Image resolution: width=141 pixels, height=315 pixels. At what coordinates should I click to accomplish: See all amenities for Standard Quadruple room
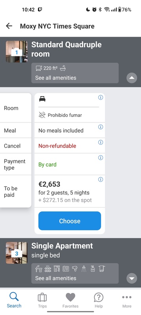point(56,78)
